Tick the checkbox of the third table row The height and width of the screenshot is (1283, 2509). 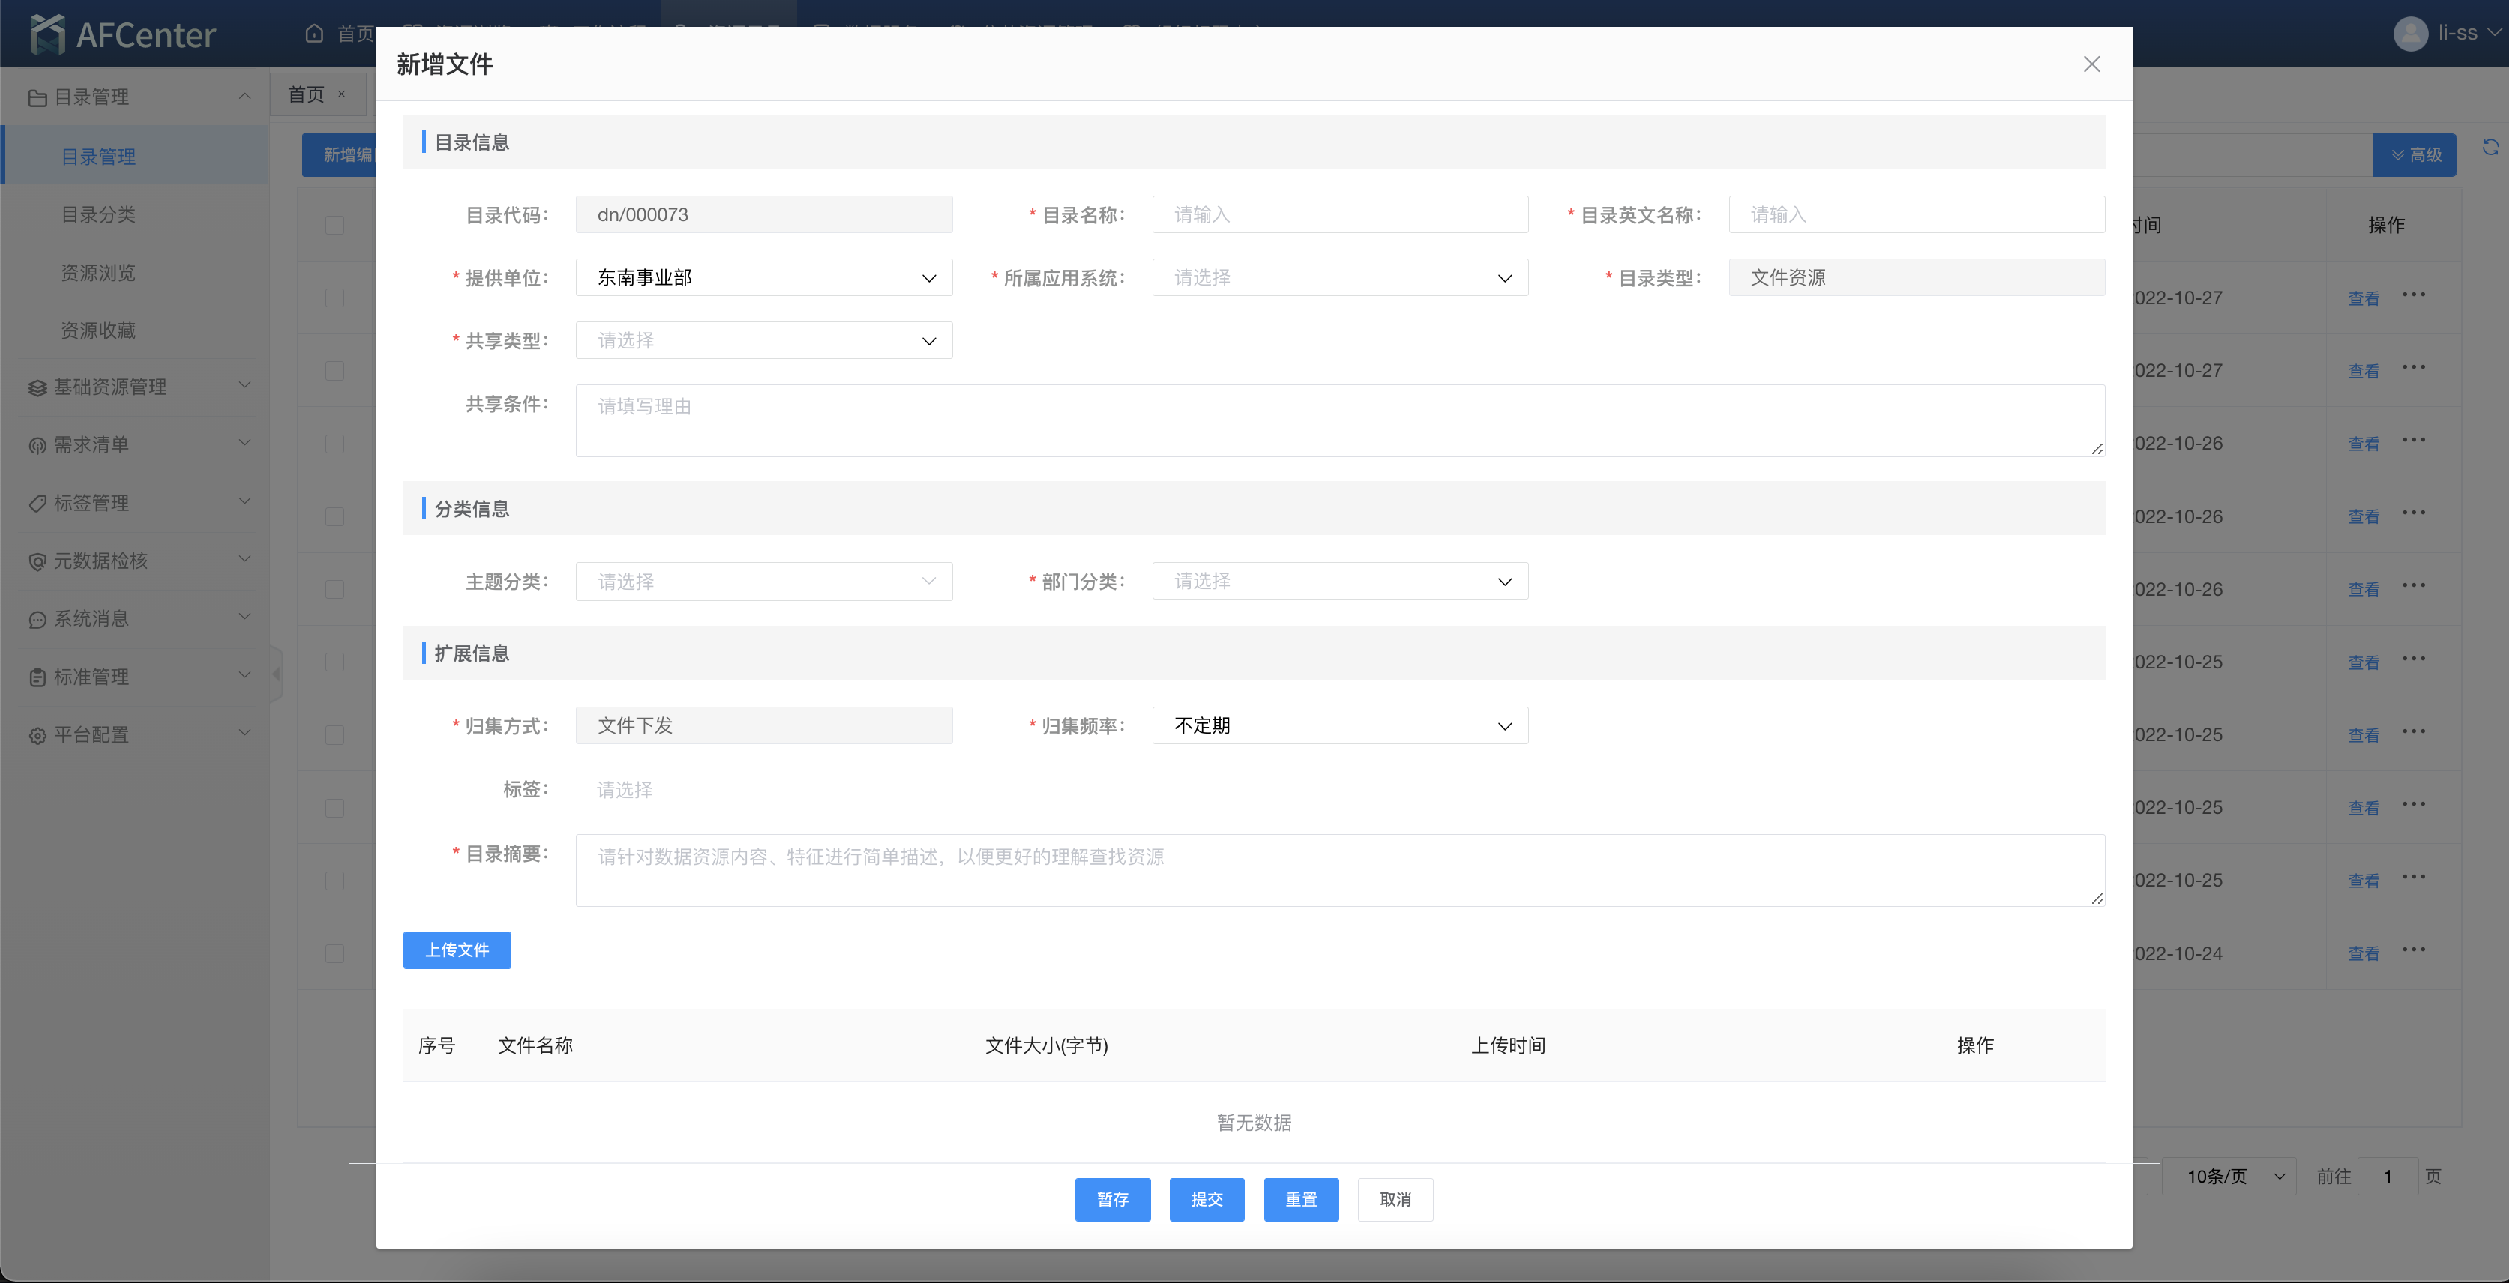pos(335,444)
